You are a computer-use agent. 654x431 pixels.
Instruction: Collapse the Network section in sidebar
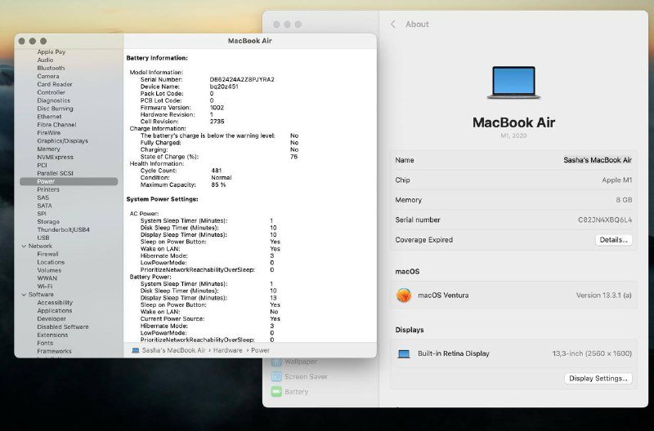tap(24, 246)
